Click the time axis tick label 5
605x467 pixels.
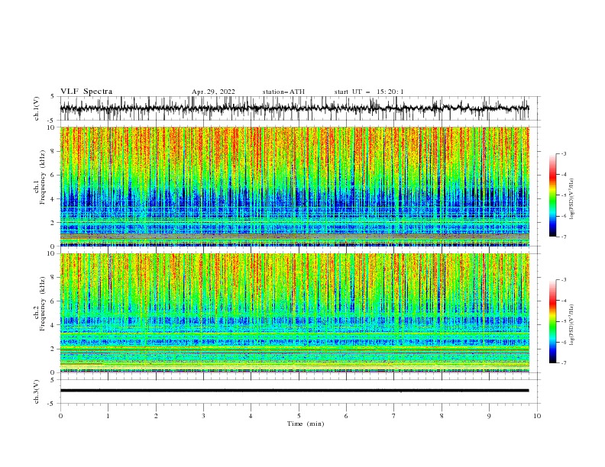[299, 416]
